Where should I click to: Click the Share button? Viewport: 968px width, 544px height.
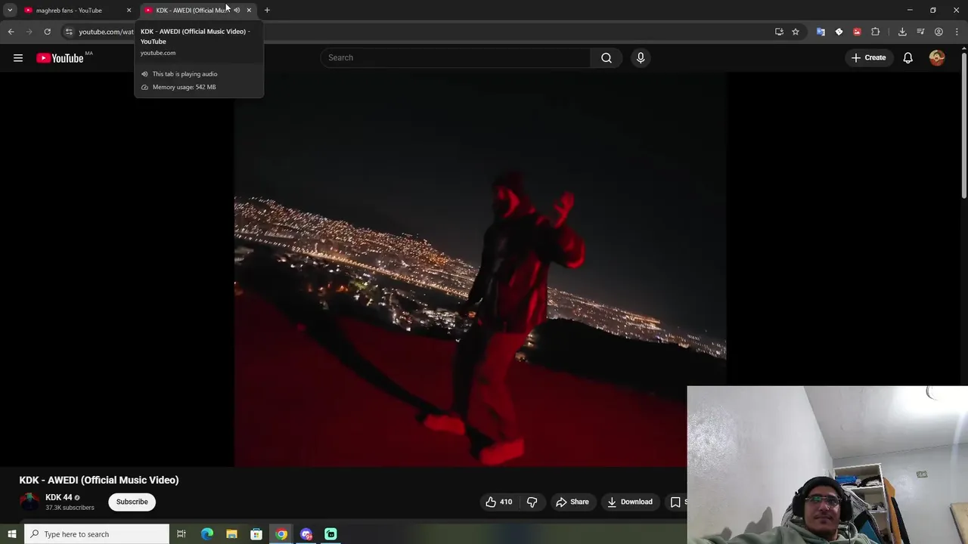tap(572, 502)
